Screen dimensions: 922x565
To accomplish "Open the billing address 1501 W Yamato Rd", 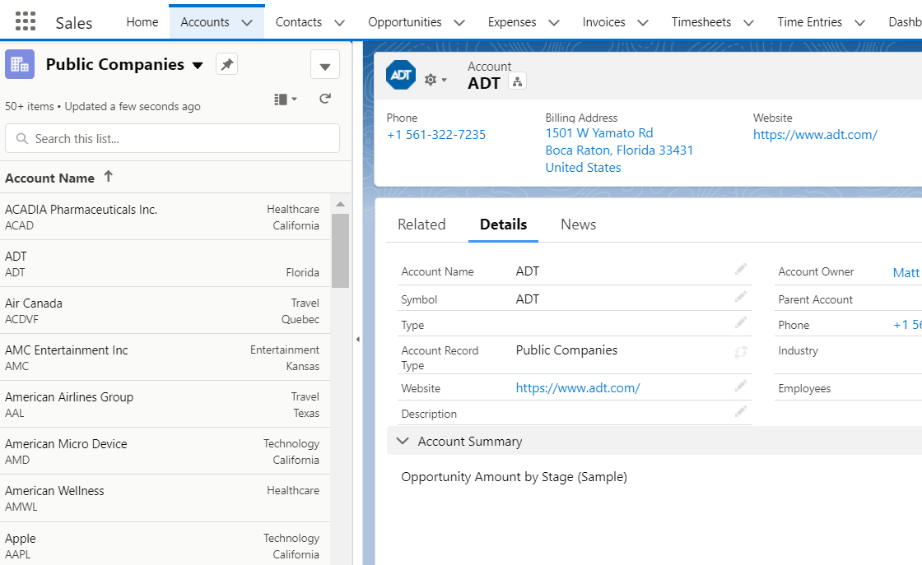I will coord(619,151).
